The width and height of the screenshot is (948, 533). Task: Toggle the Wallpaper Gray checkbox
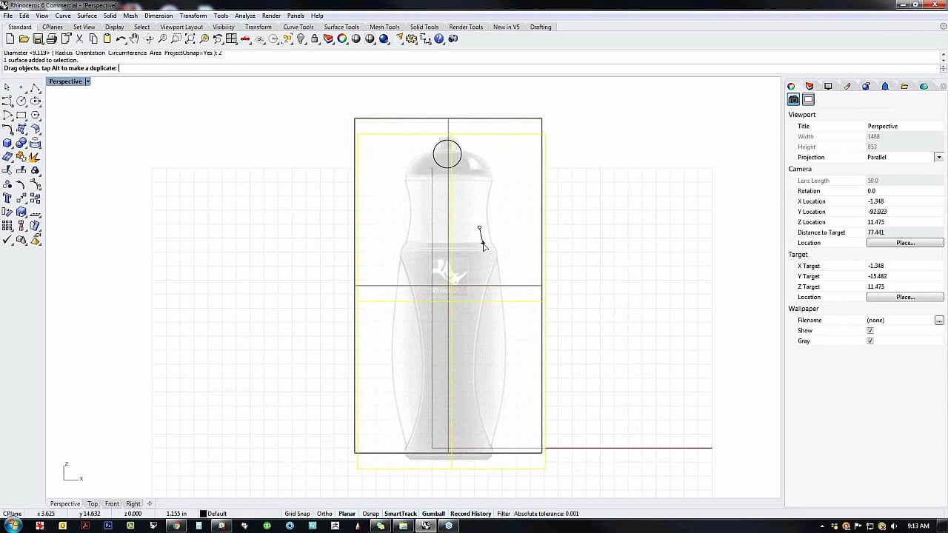pos(870,341)
